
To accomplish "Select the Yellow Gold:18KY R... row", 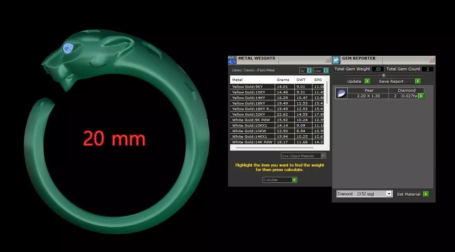I will click(x=277, y=109).
